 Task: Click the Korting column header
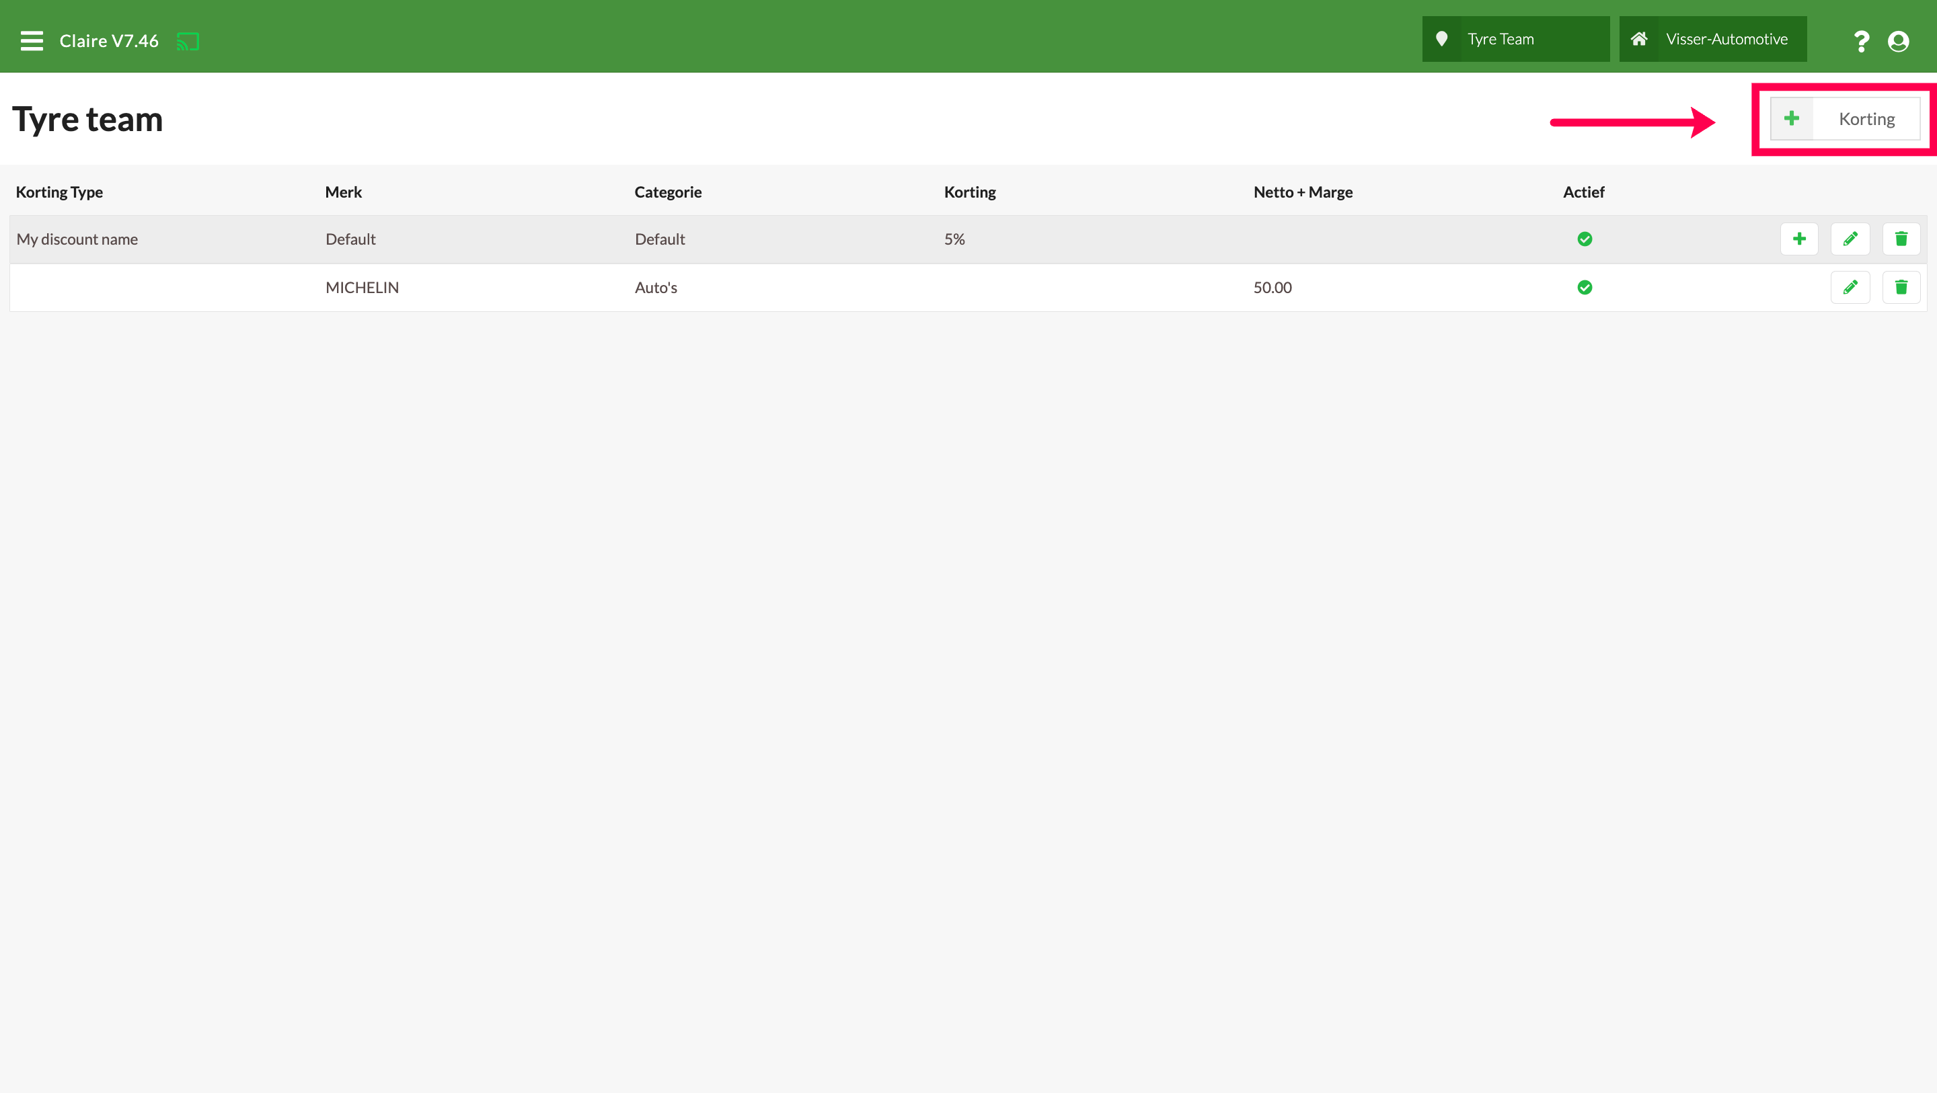coord(970,192)
